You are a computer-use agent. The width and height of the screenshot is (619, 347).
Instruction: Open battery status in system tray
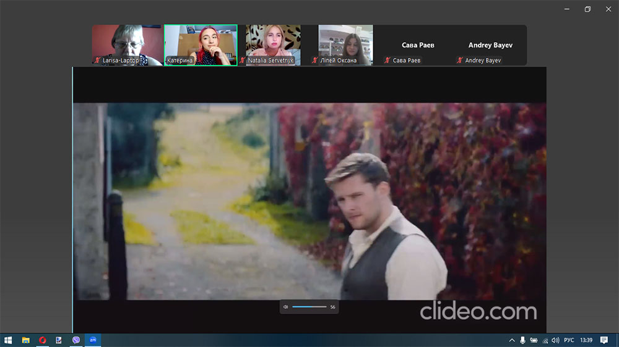click(x=534, y=340)
